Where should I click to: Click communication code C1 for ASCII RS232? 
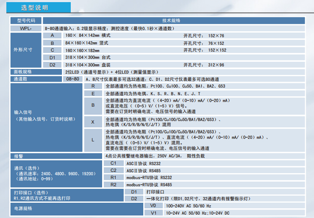pyautogui.click(x=113, y=163)
